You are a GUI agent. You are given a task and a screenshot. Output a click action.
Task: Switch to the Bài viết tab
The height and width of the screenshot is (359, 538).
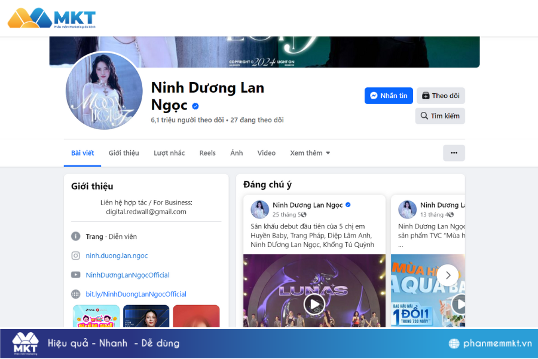pos(82,153)
